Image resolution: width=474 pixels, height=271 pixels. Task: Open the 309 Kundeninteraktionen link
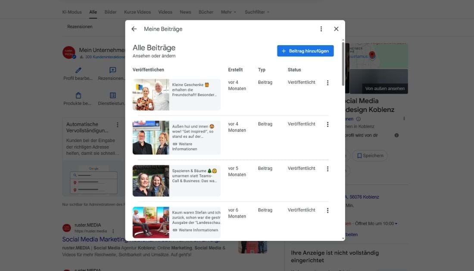tap(105, 57)
